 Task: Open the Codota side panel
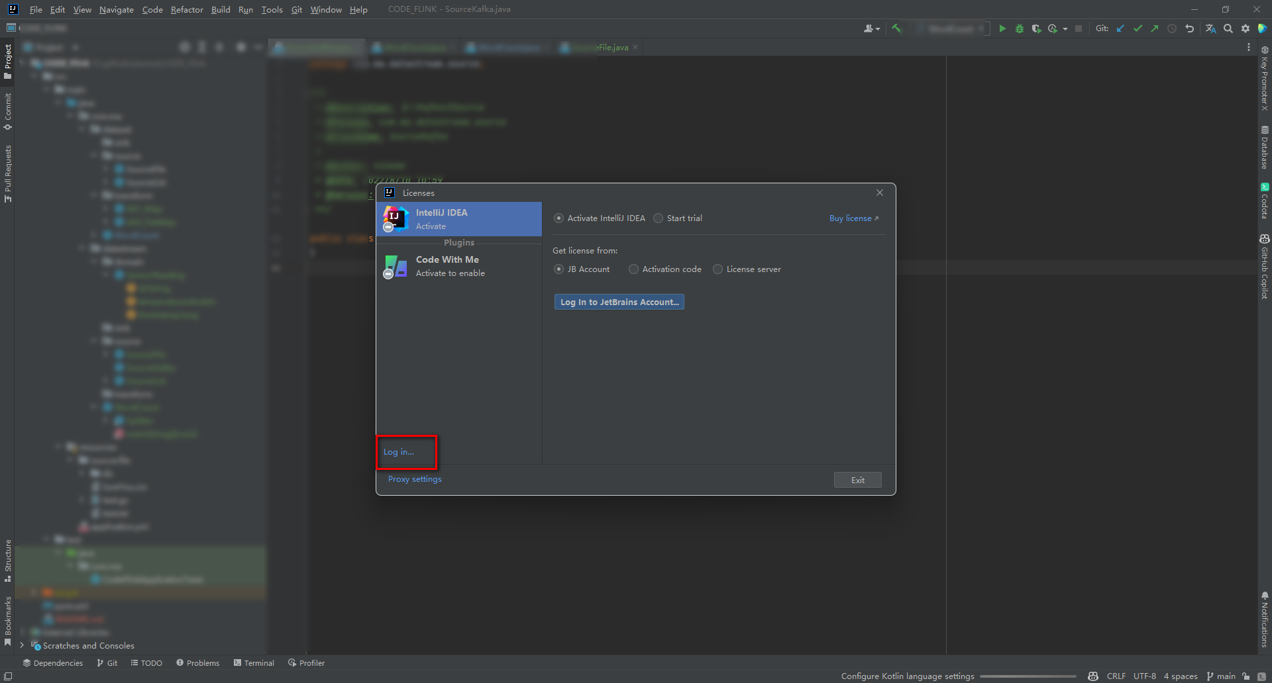[x=1265, y=201]
